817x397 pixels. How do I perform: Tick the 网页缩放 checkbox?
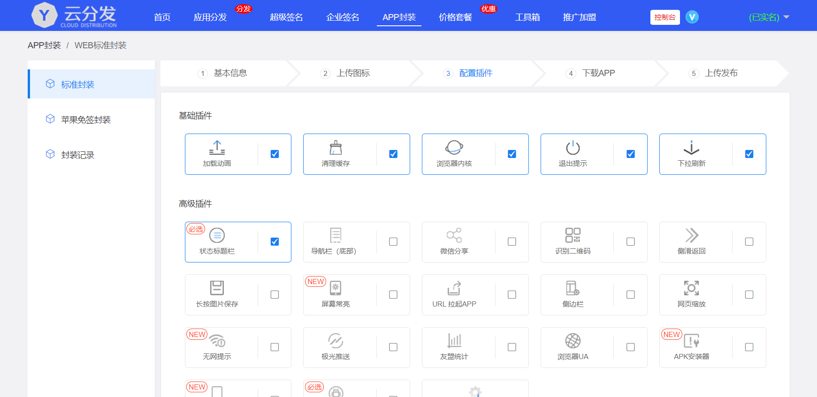point(749,295)
